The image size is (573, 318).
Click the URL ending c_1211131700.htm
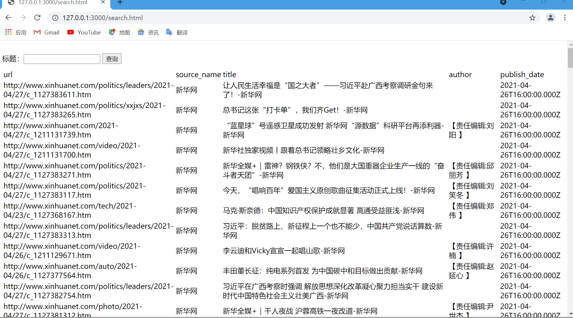(72, 150)
